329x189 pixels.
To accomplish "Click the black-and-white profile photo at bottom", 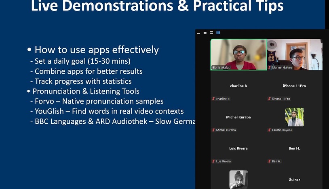I will pyautogui.click(x=238, y=180).
